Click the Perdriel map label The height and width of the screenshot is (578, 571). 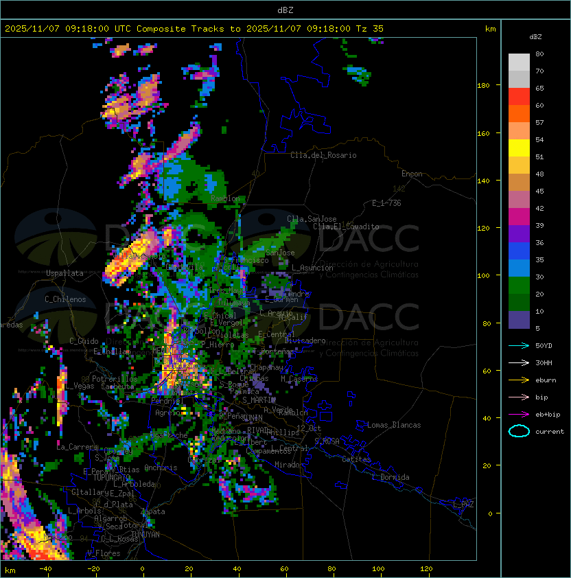(167, 401)
